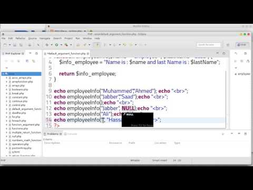
Task: Expand the arrays.php tree node
Action: (x=6, y=85)
